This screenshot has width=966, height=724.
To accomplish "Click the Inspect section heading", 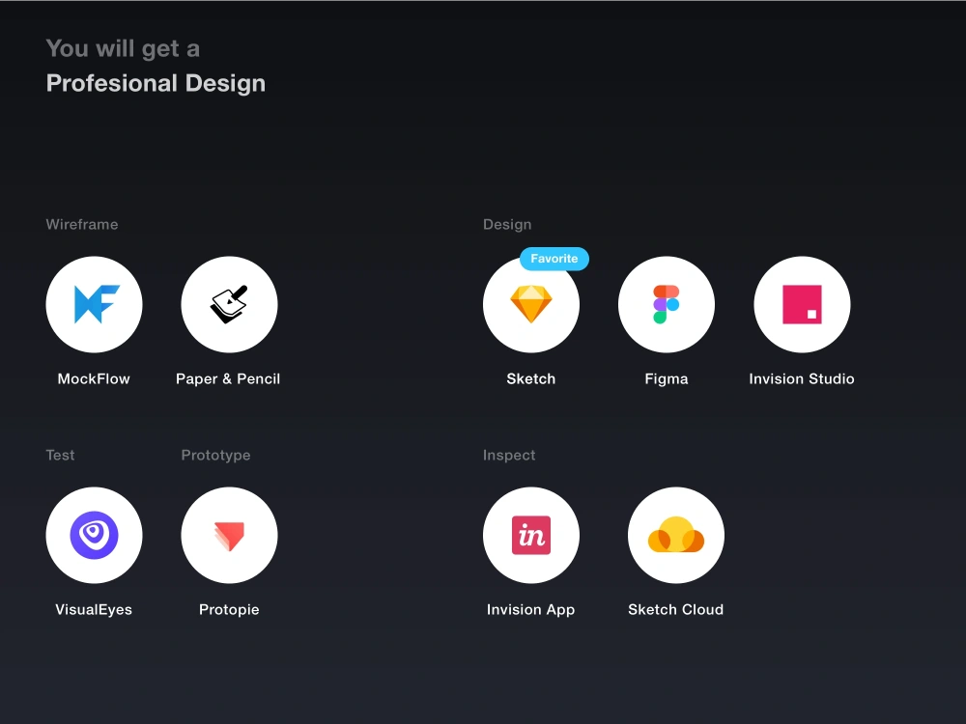I will click(x=509, y=455).
